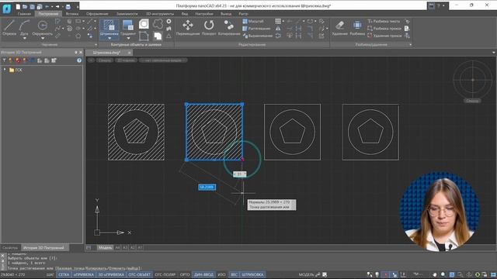Select the Отрезок line tool
497x279 pixels.
coord(9,28)
